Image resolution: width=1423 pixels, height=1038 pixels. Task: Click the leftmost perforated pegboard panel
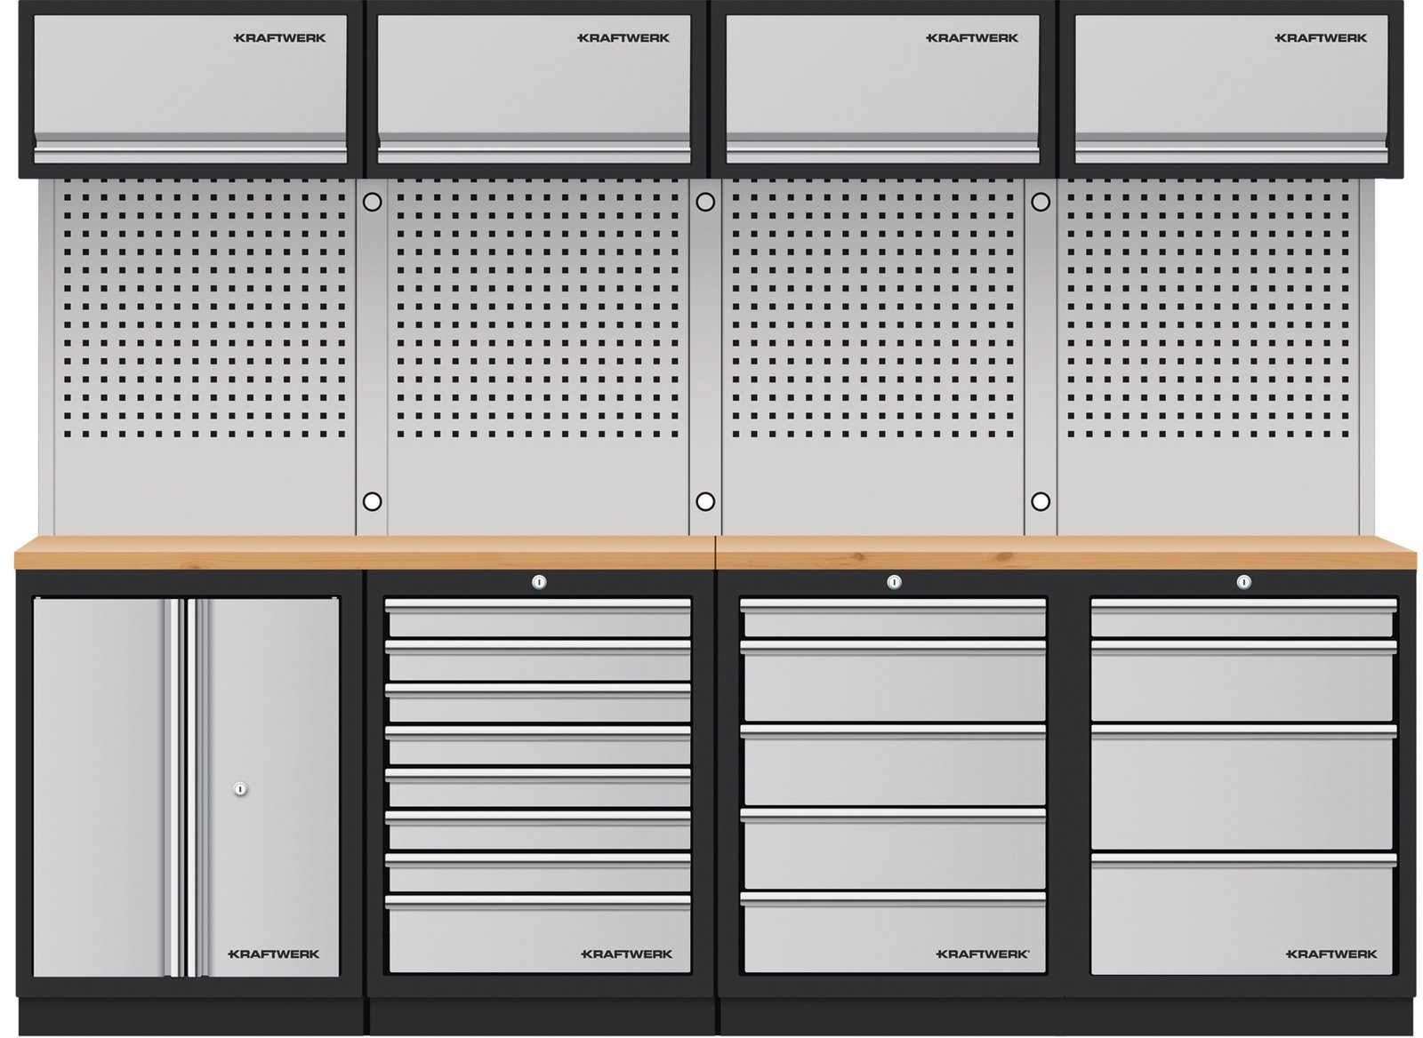tap(205, 355)
